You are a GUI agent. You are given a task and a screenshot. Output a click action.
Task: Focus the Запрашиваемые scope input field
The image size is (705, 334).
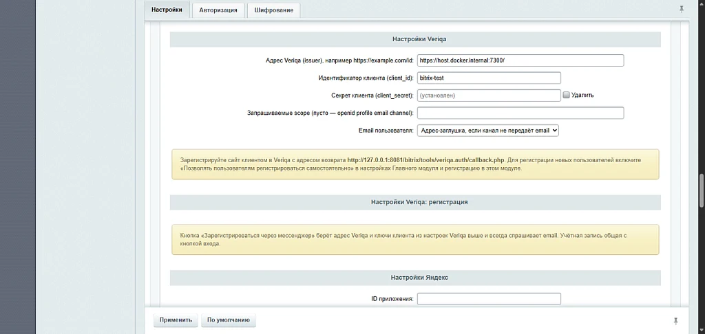coord(520,113)
